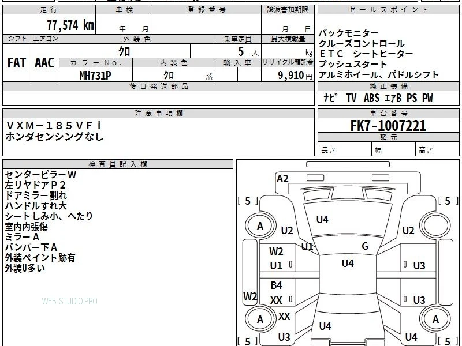Select the クロ value under 外装色

point(124,51)
